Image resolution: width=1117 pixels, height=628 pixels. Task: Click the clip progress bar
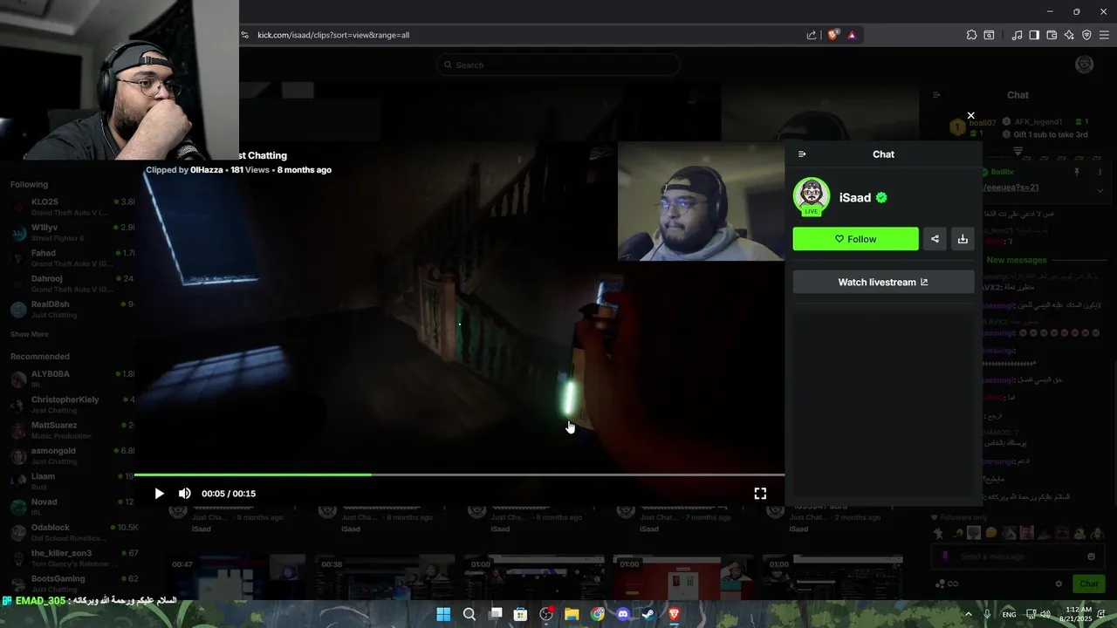pyautogui.click(x=459, y=474)
